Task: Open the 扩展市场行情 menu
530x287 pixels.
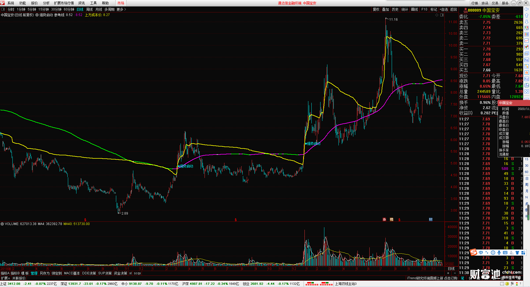Action: 64,3
